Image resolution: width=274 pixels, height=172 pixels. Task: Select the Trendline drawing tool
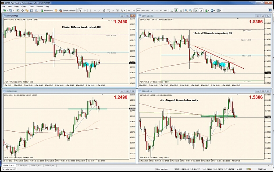[100, 11]
